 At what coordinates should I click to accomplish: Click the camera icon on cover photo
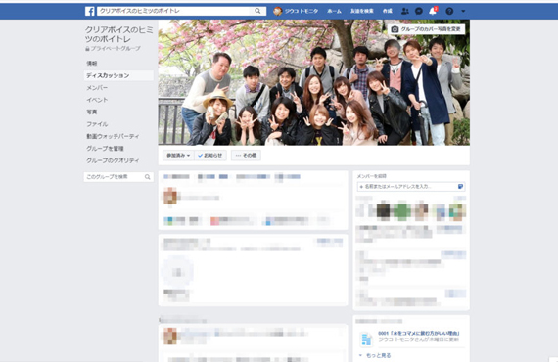click(x=395, y=29)
